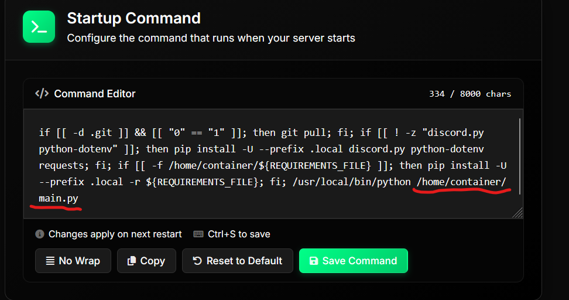Click the info circle icon
This screenshot has height=300, width=569.
coord(40,234)
